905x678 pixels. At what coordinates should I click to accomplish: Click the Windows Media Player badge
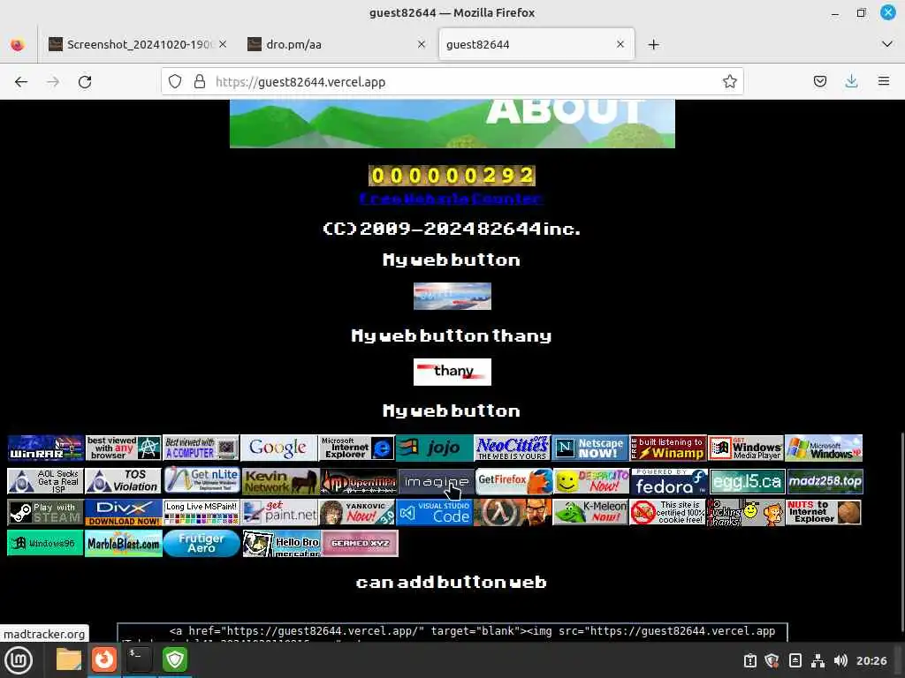coord(746,448)
